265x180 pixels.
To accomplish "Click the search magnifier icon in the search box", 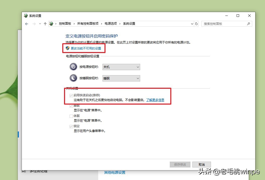I will [248, 23].
